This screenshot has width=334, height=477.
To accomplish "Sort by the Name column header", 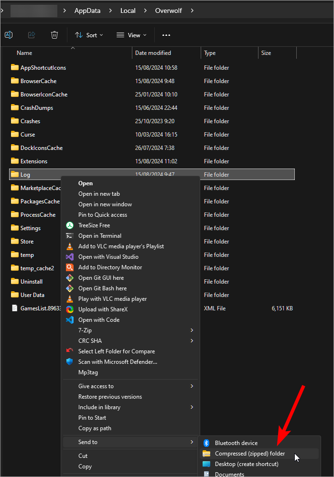I will [x=24, y=53].
